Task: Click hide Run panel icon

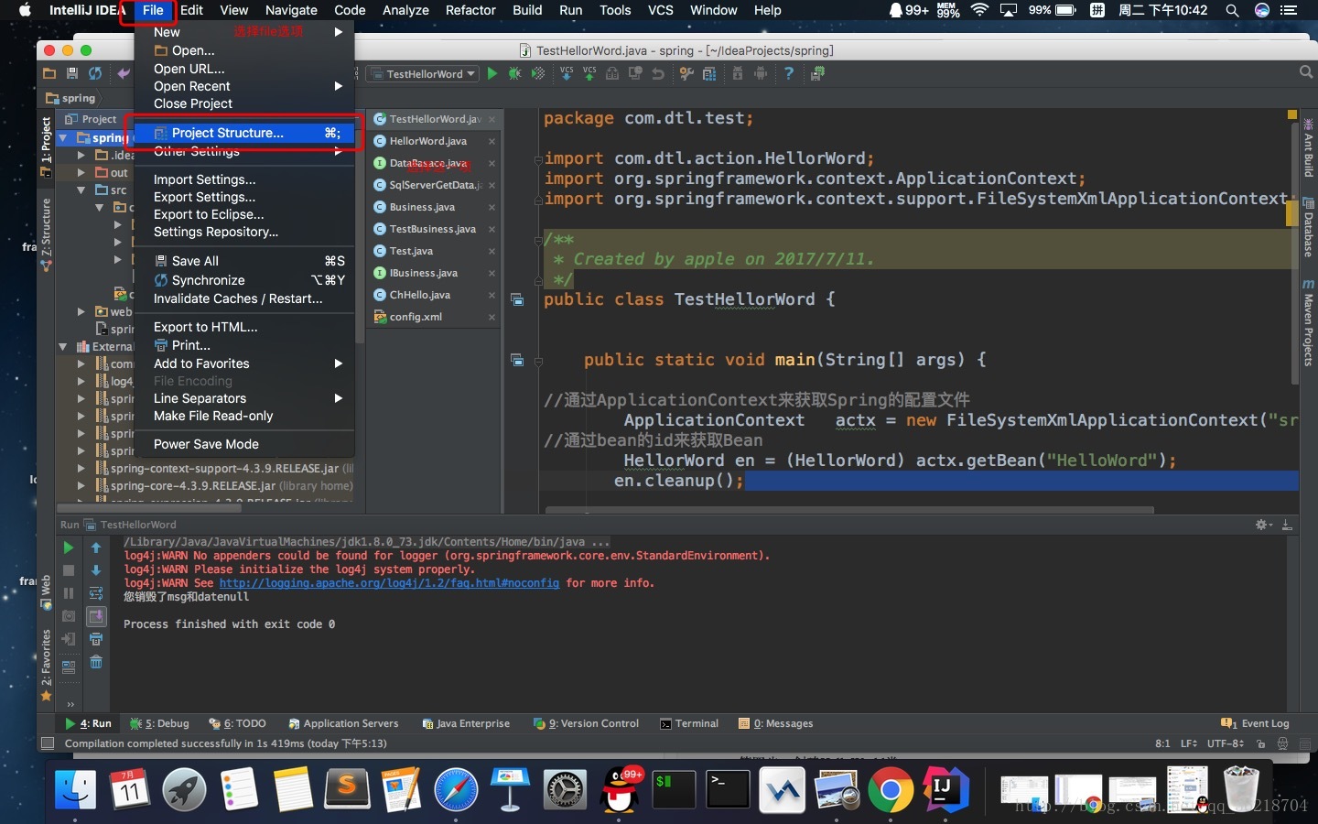Action: (x=1287, y=525)
